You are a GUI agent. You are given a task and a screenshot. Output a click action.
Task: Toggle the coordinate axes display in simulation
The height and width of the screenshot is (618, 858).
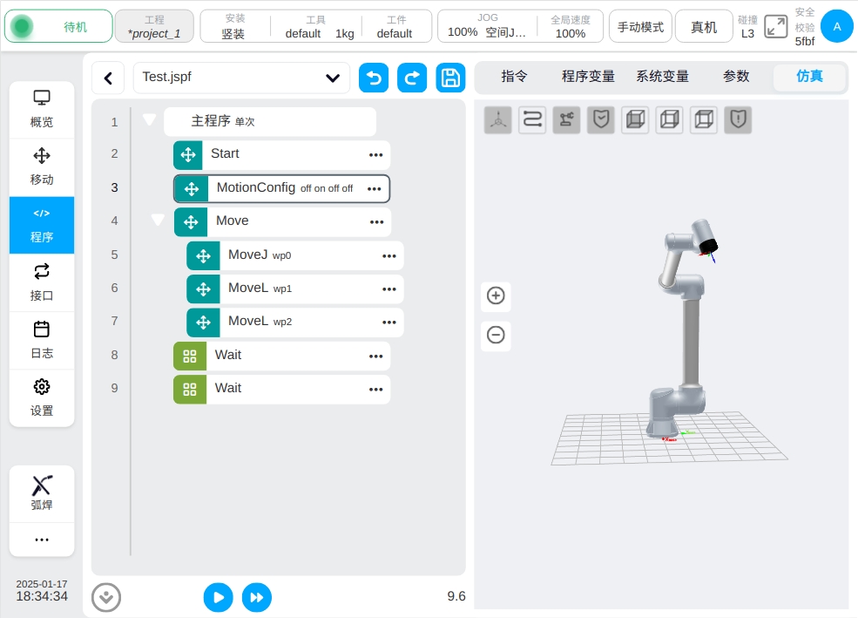click(x=498, y=119)
